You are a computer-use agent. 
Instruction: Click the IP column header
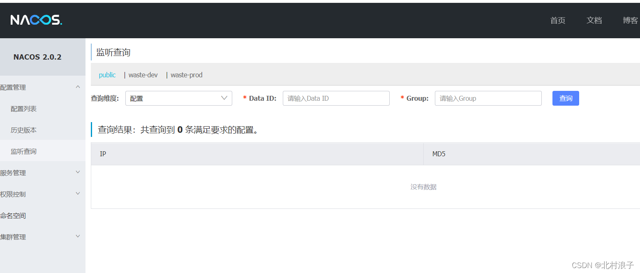tap(257, 154)
